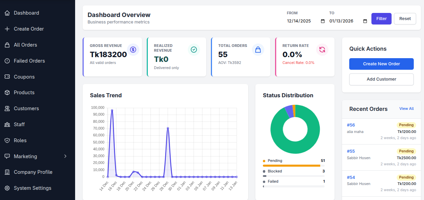The width and height of the screenshot is (424, 200).
Task: Select the Dashboard home icon
Action: [7, 13]
